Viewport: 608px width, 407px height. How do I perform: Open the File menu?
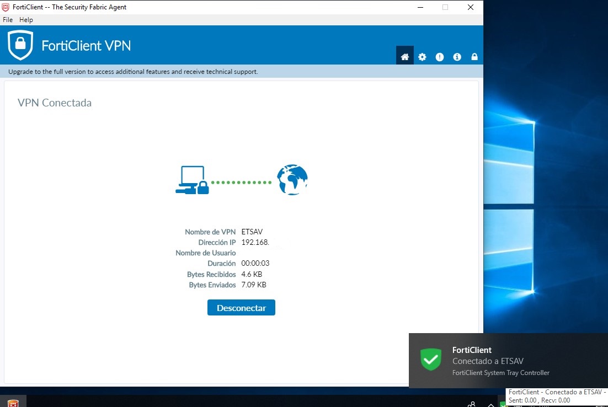(x=8, y=20)
